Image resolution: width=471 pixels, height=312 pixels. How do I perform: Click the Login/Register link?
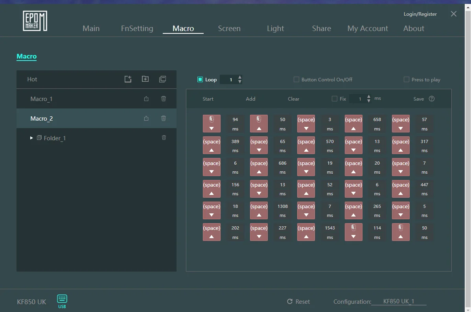420,14
